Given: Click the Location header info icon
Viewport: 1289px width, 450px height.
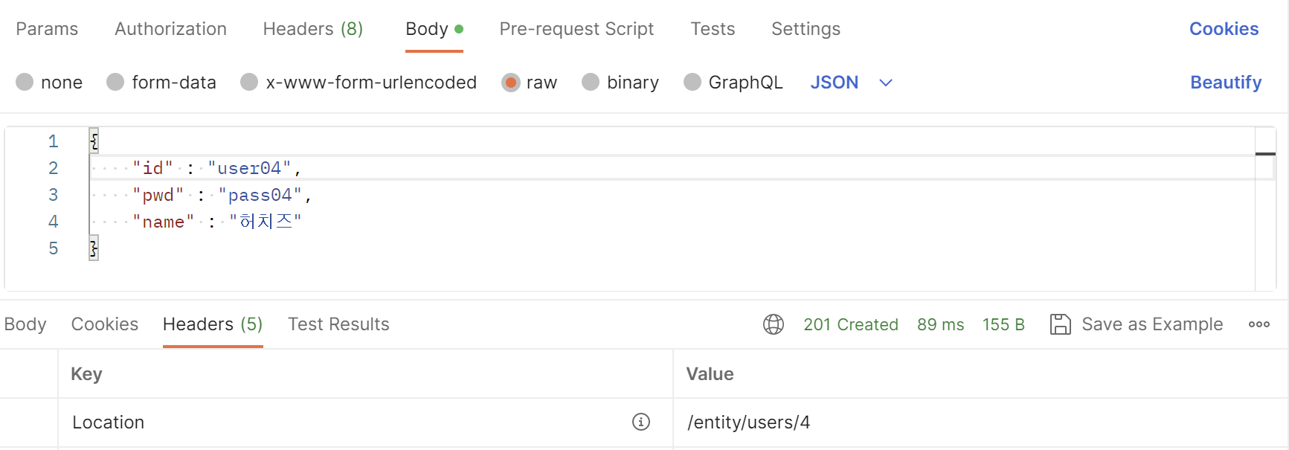Looking at the screenshot, I should [641, 422].
